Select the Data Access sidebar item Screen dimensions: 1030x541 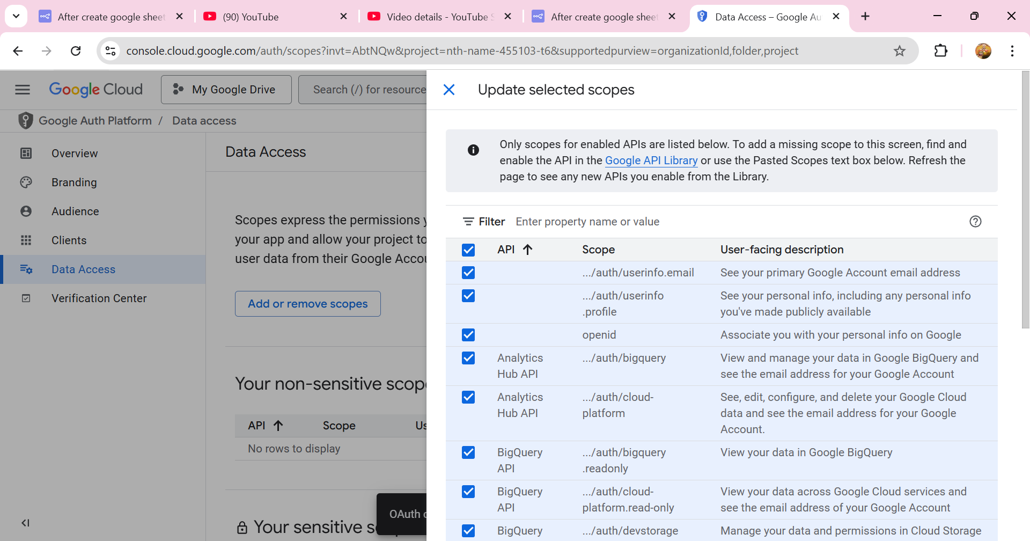click(103, 269)
